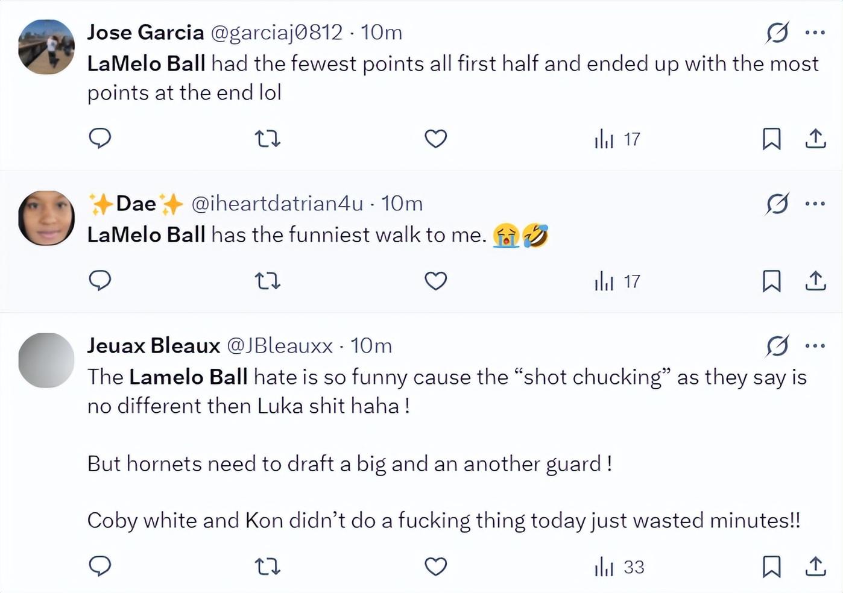Bookmark Jose Garcia's tweet
The height and width of the screenshot is (593, 843).
771,139
